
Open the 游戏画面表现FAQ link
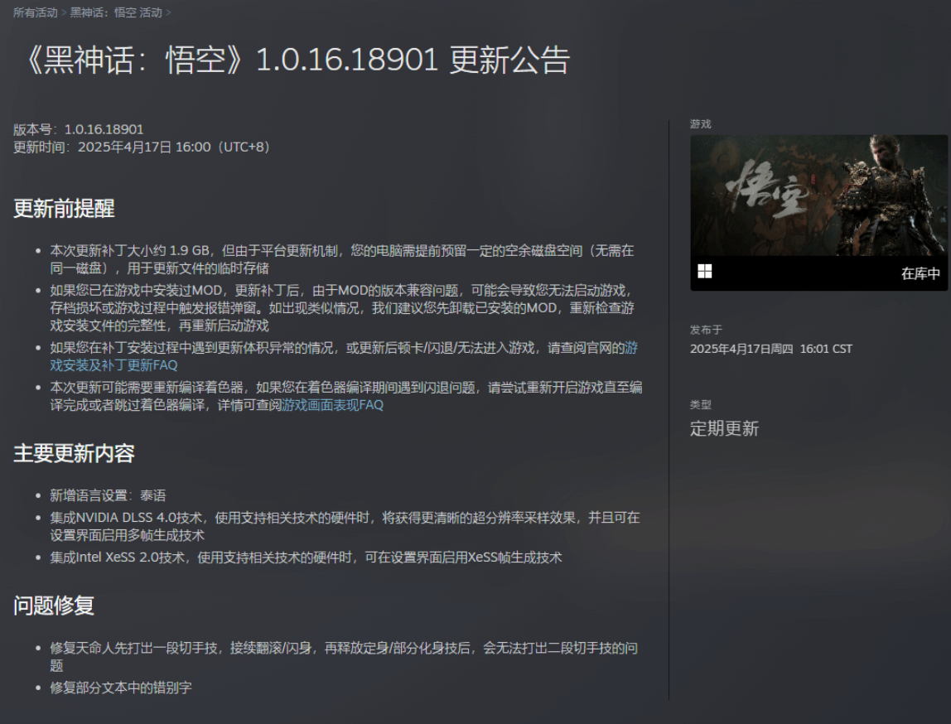click(332, 405)
